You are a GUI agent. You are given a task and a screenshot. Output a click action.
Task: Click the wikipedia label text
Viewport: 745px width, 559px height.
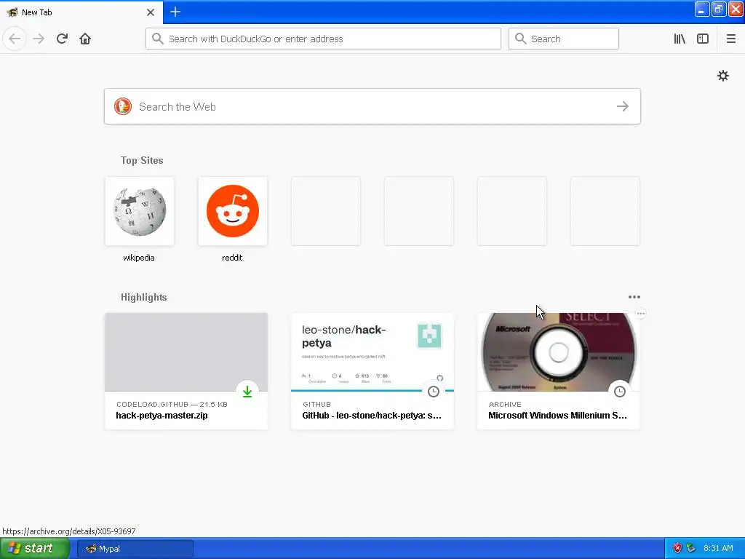[x=139, y=258]
